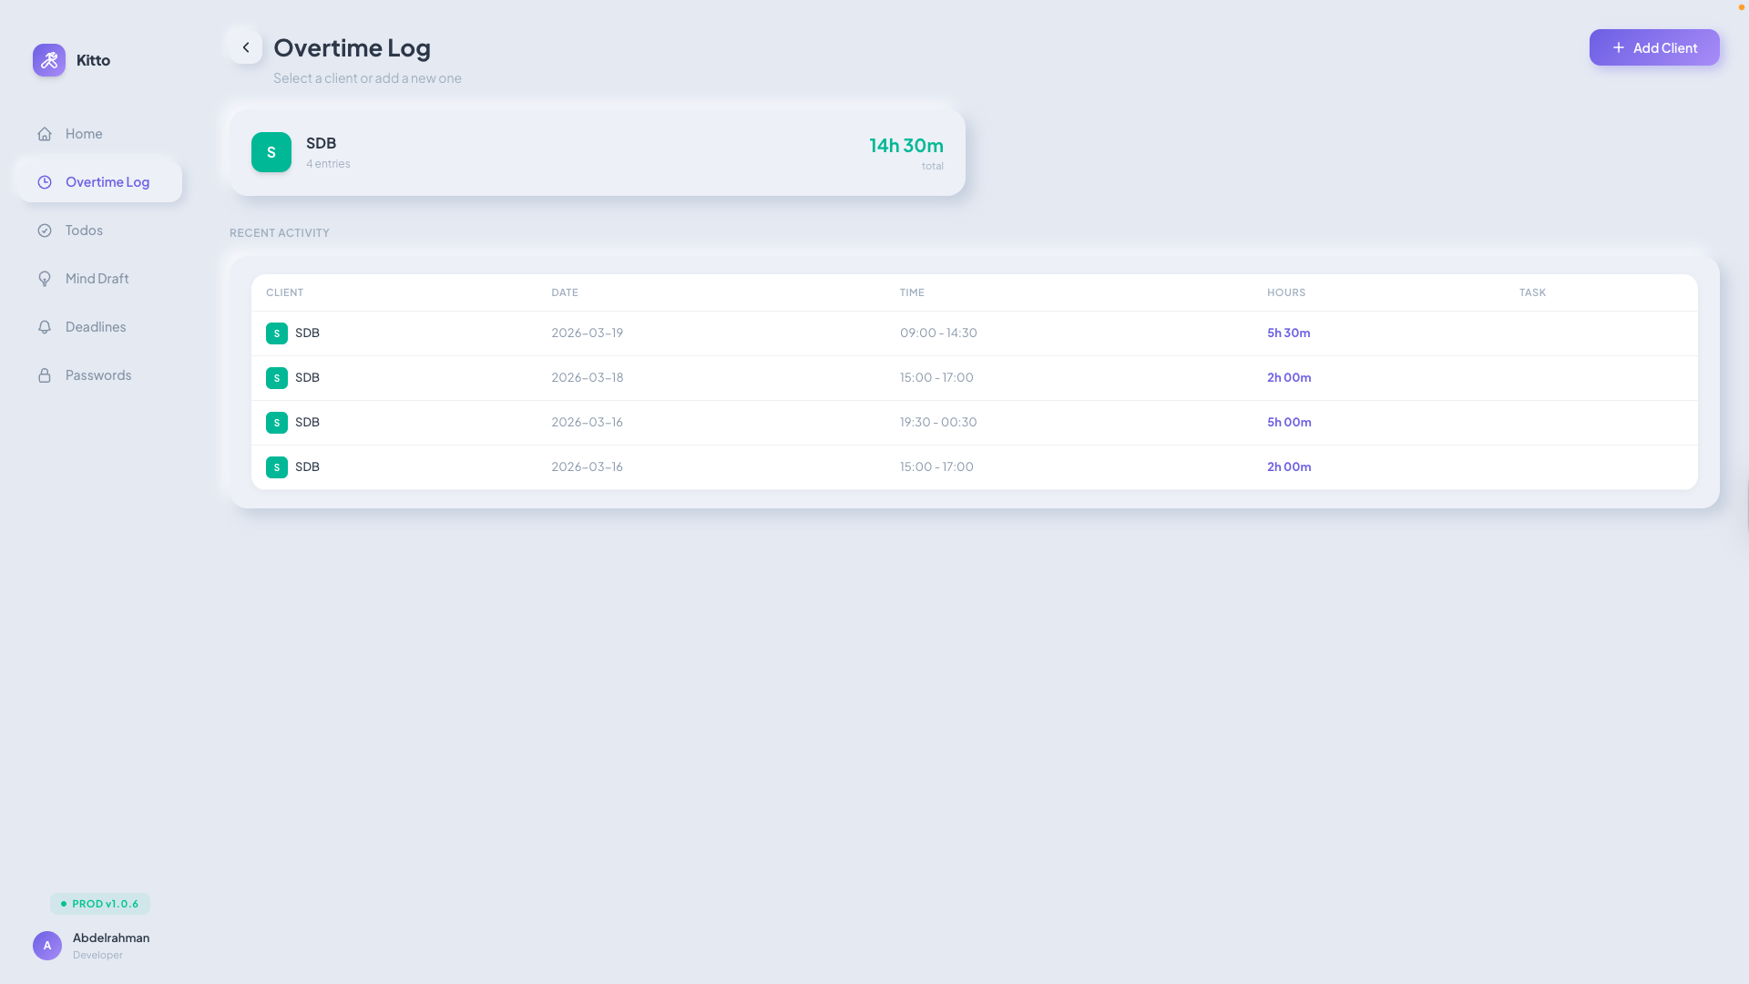The width and height of the screenshot is (1749, 984).
Task: Click the 5h 30m hours value
Action: coord(1288,333)
